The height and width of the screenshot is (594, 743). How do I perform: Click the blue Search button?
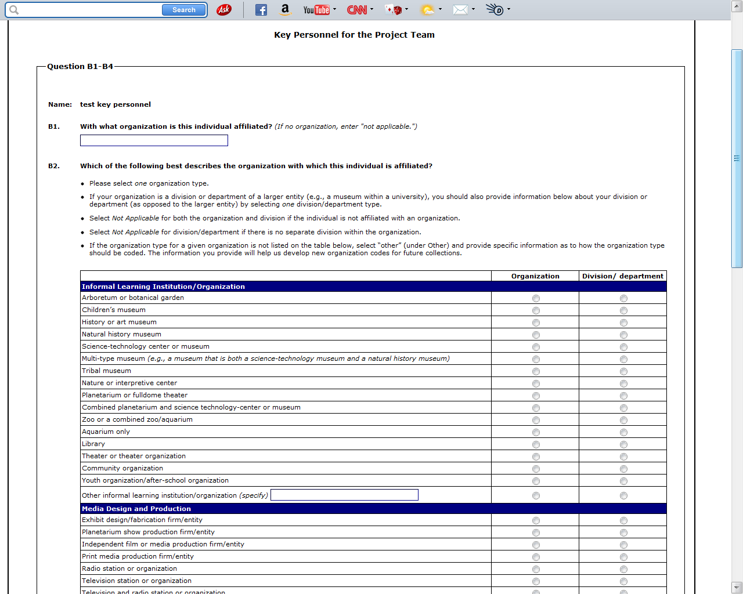tap(184, 10)
